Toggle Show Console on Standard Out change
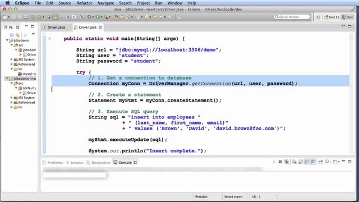The image size is (359, 202). tap(307, 162)
